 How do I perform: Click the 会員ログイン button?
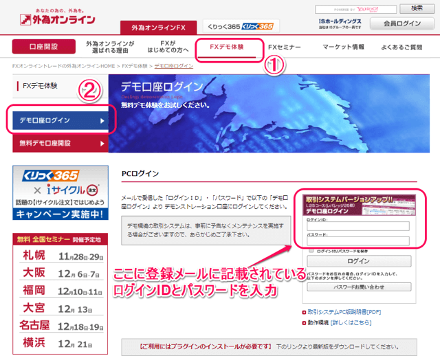pos(402,23)
